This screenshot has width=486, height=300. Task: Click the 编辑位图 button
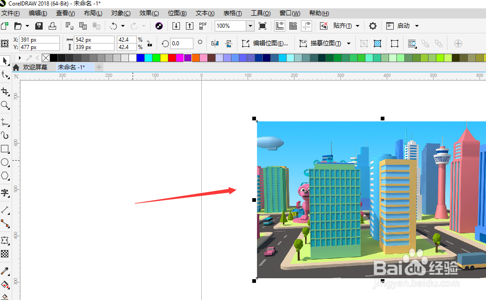coord(265,44)
